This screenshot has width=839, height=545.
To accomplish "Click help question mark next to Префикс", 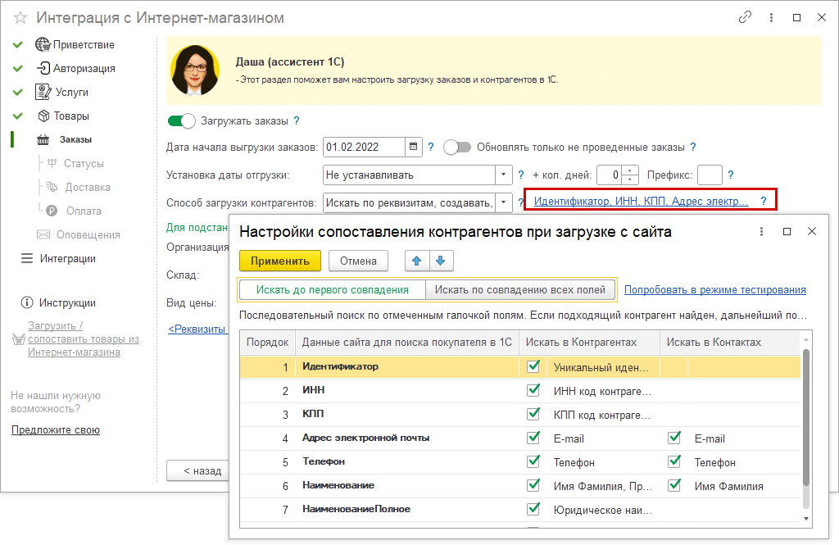I will [x=731, y=175].
